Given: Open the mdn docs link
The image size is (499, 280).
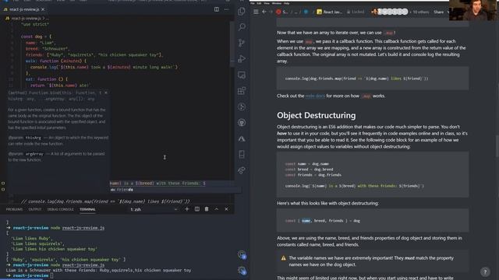Looking at the screenshot, I should click(x=315, y=96).
